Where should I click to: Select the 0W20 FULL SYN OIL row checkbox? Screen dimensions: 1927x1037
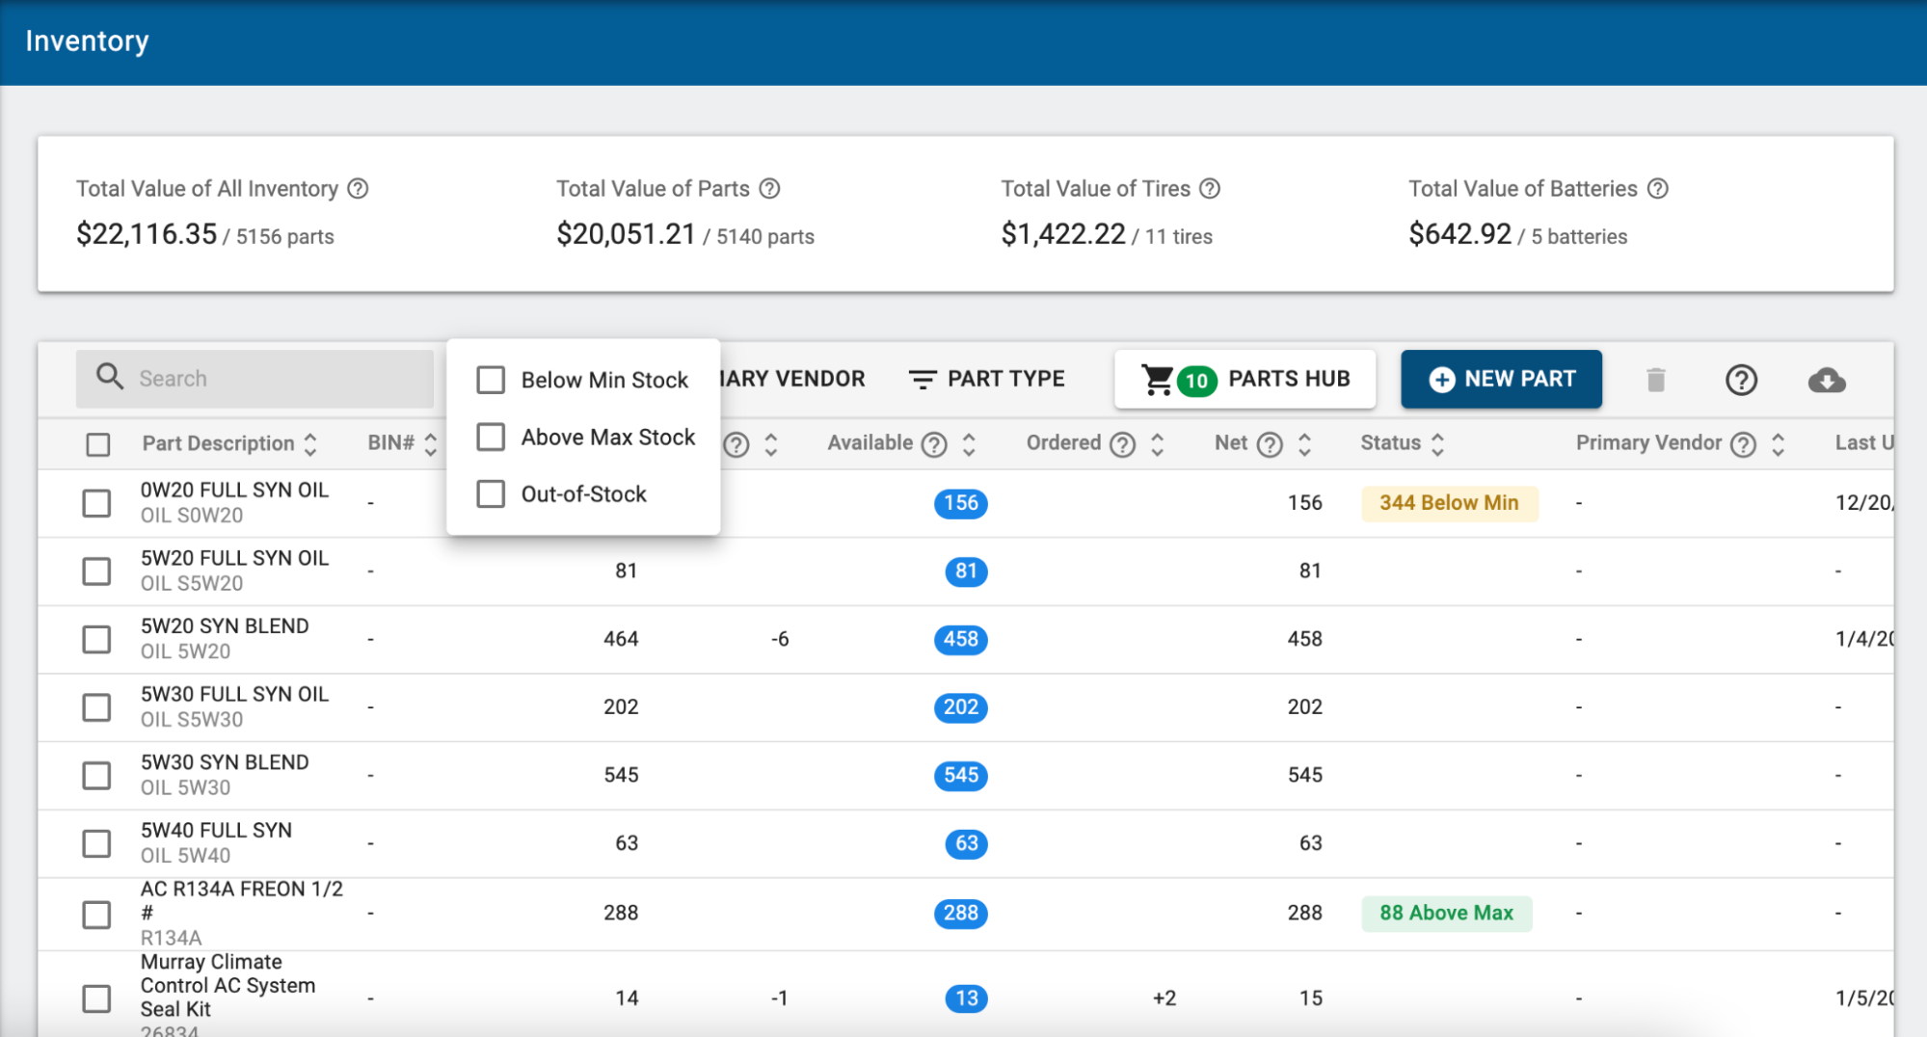pyautogui.click(x=96, y=503)
